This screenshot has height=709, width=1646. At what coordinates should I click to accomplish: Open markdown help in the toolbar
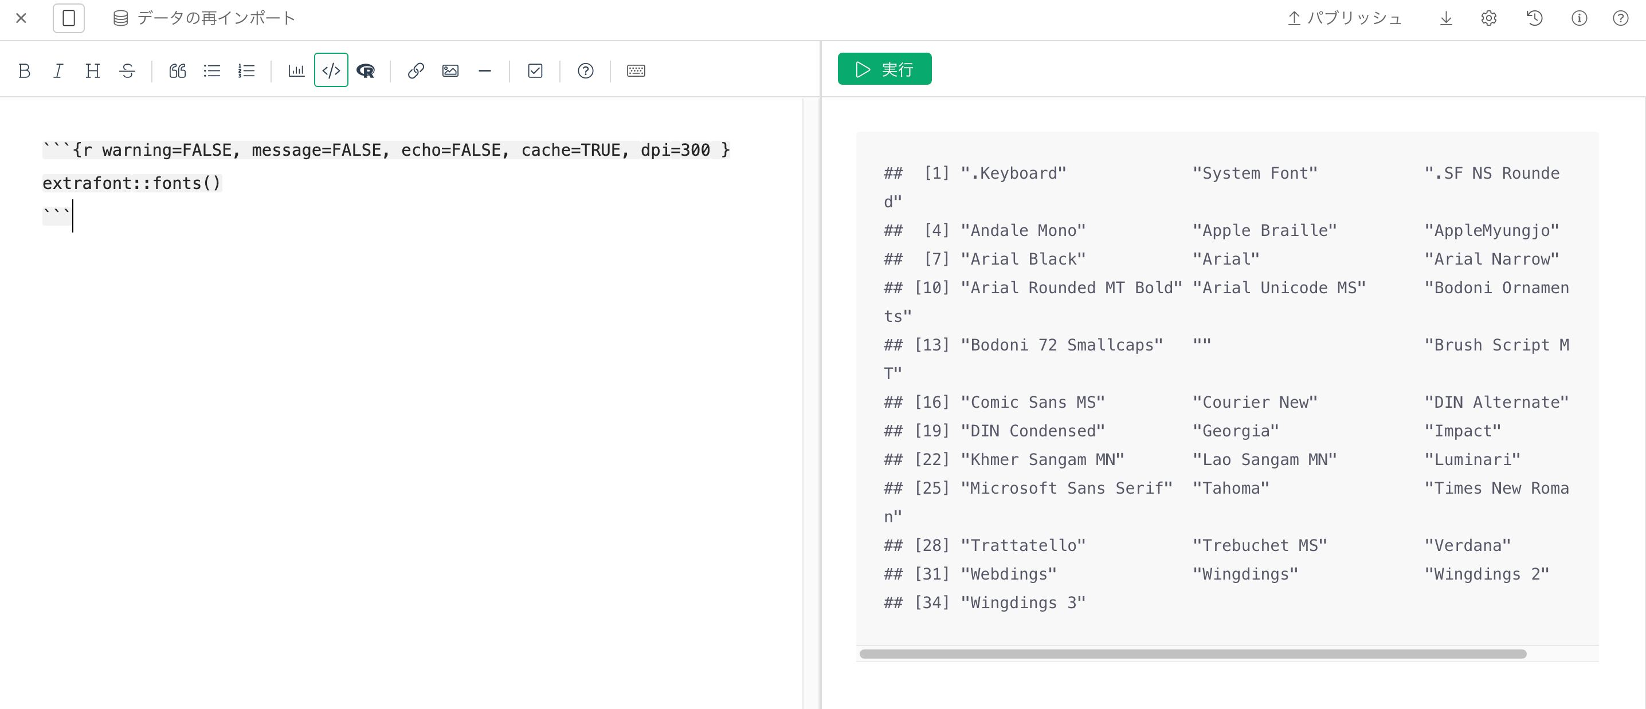(585, 70)
